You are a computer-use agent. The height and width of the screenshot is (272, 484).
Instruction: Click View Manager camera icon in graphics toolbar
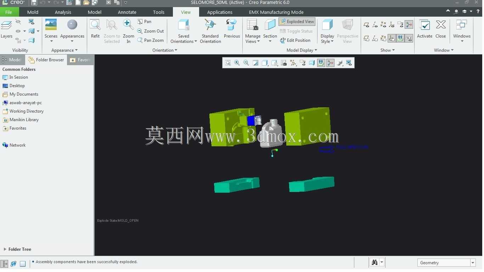(284, 63)
